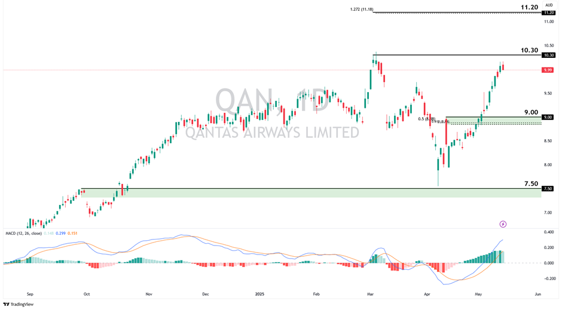The image size is (562, 310).
Task: Click the Mar label on time axis
Action: tap(370, 294)
